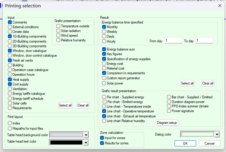Open the Dialog color dropdown

coord(217,134)
